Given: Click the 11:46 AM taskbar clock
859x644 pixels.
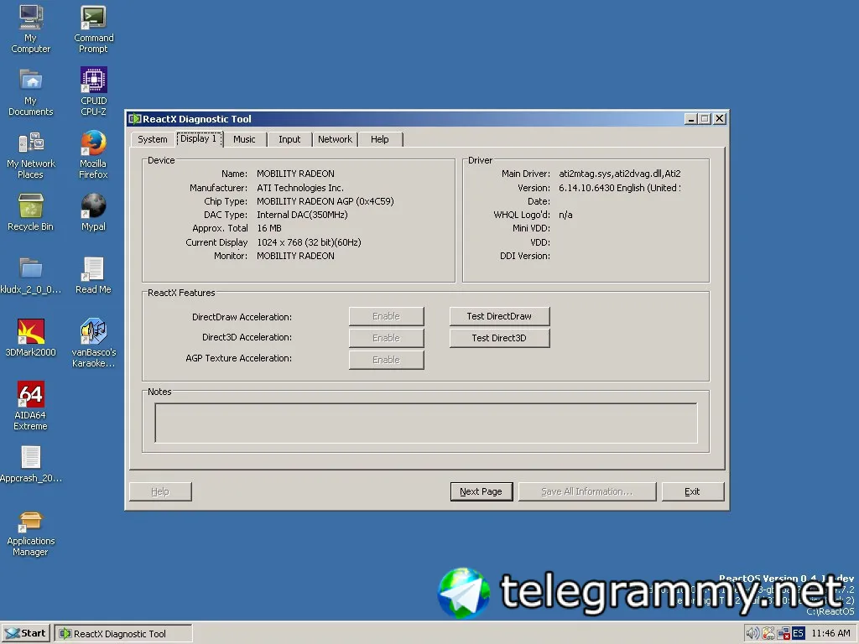Looking at the screenshot, I should [x=830, y=634].
